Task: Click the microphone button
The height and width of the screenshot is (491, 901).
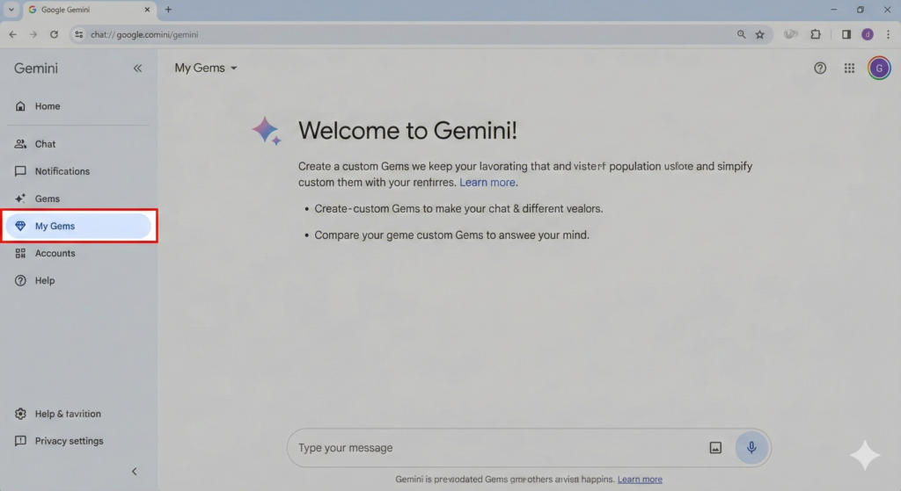Action: pos(751,448)
